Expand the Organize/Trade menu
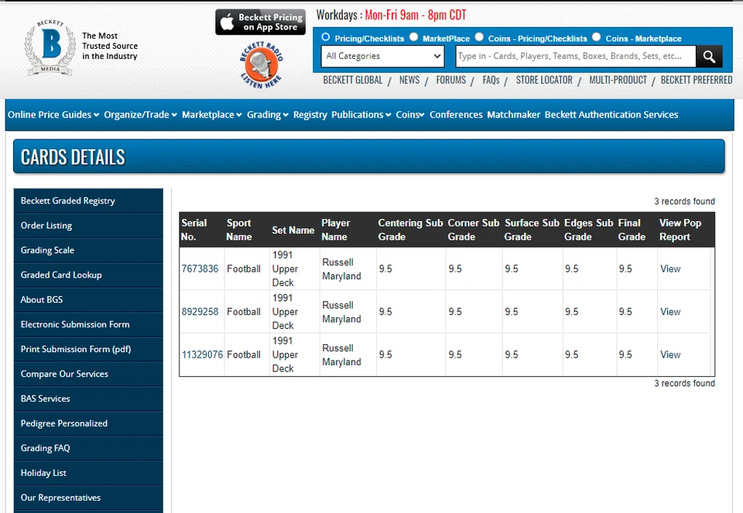Image resolution: width=743 pixels, height=513 pixels. coord(140,115)
